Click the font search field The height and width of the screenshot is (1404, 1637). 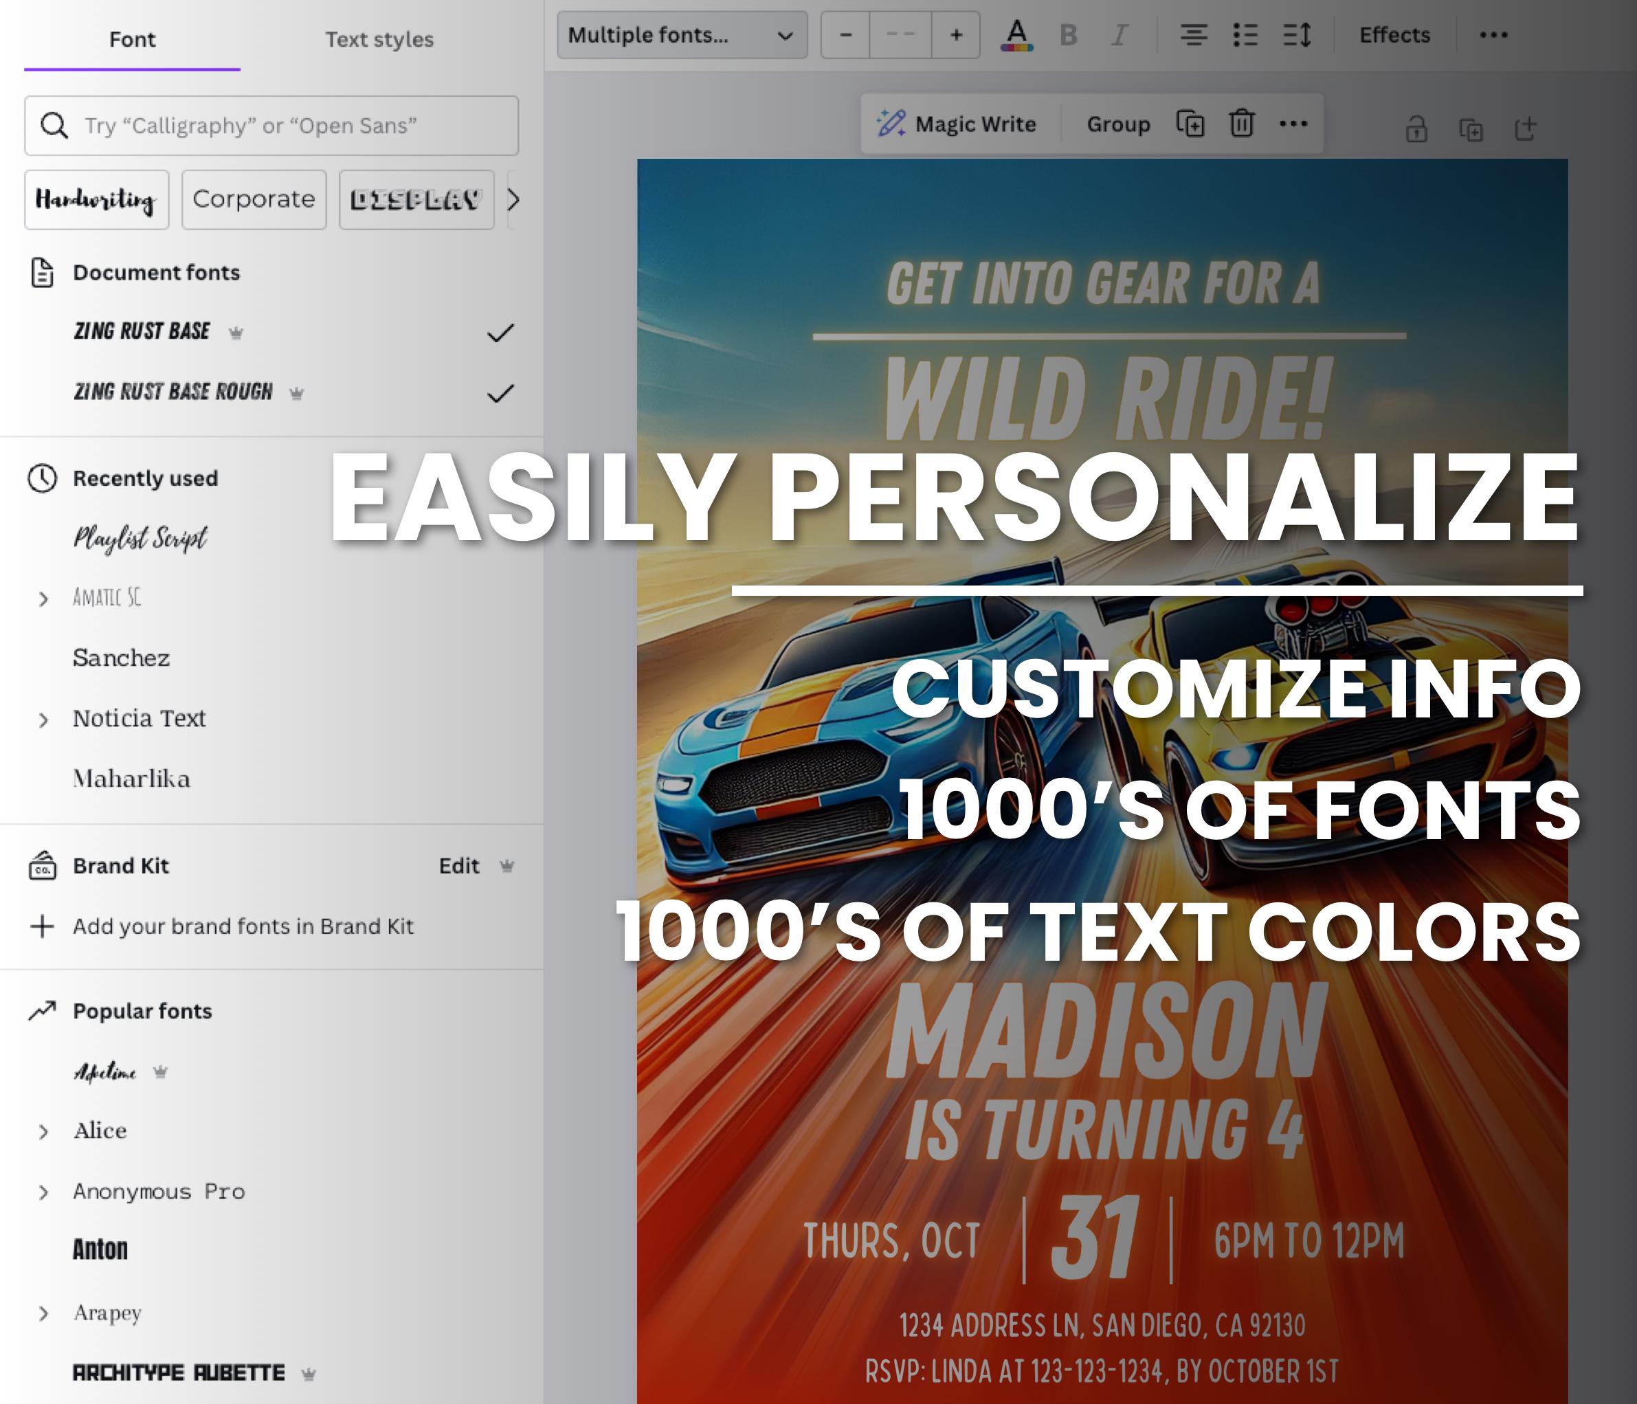pos(271,126)
